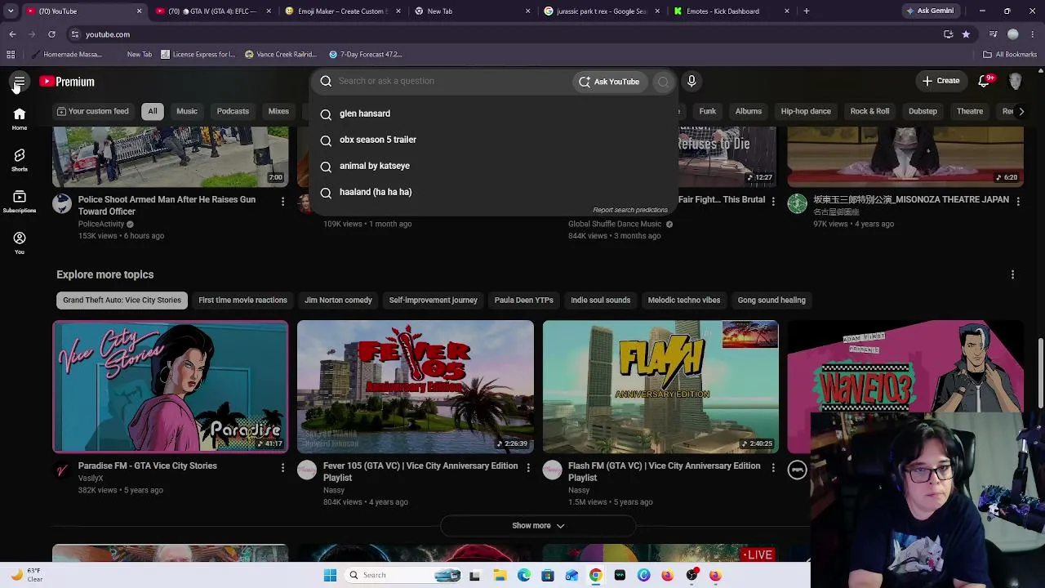The width and height of the screenshot is (1045, 588).
Task: Reload the page in Chrome
Action: point(51,34)
